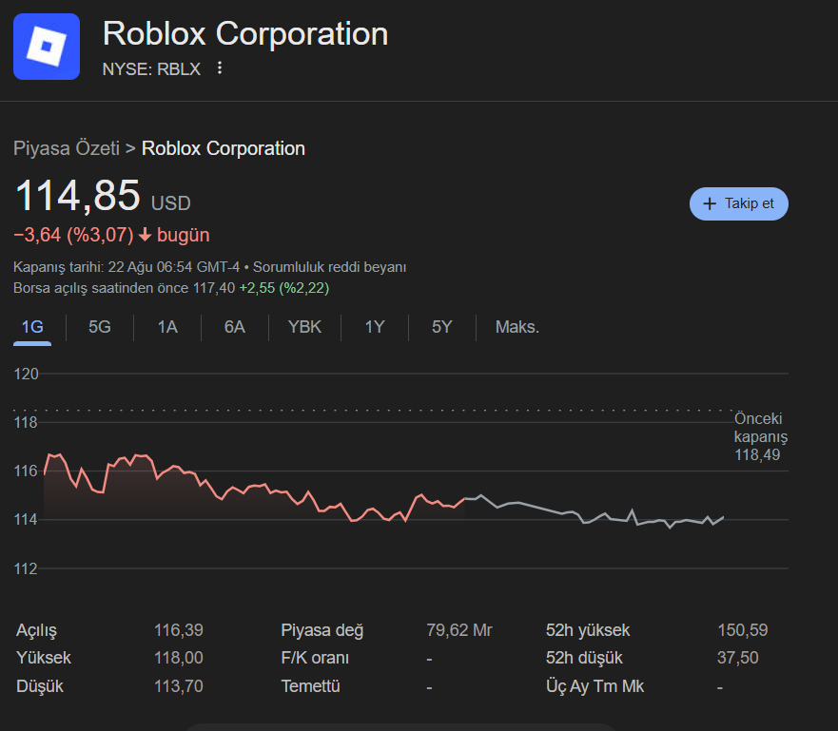Screen dimensions: 838x731
Task: Open the Piyasa Özeti breadcrumb link
Action: [67, 148]
